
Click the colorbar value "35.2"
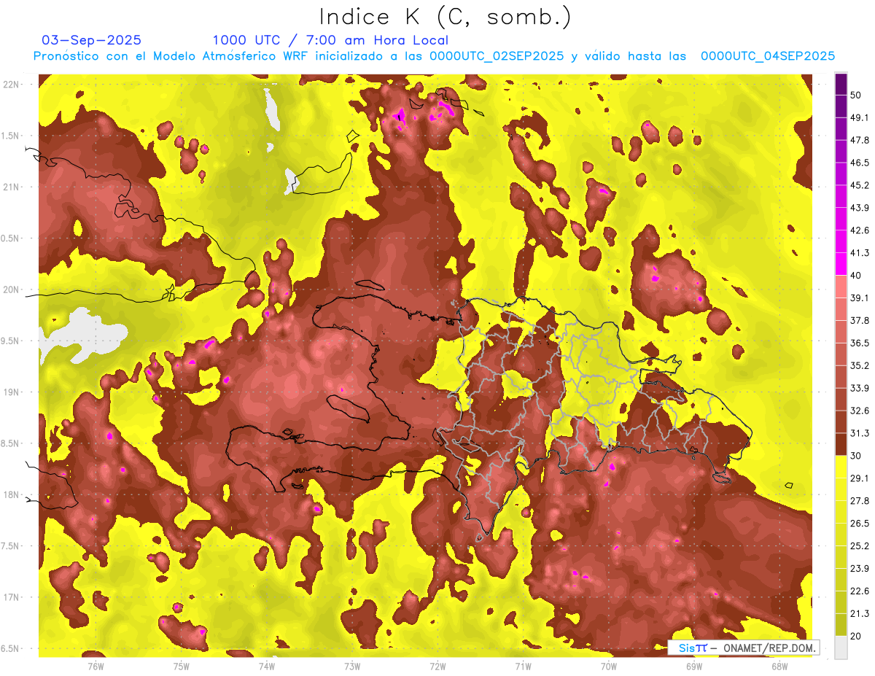tap(860, 365)
